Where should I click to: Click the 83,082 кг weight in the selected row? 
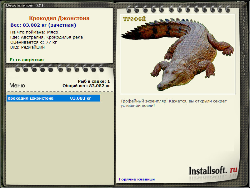pos(81,98)
